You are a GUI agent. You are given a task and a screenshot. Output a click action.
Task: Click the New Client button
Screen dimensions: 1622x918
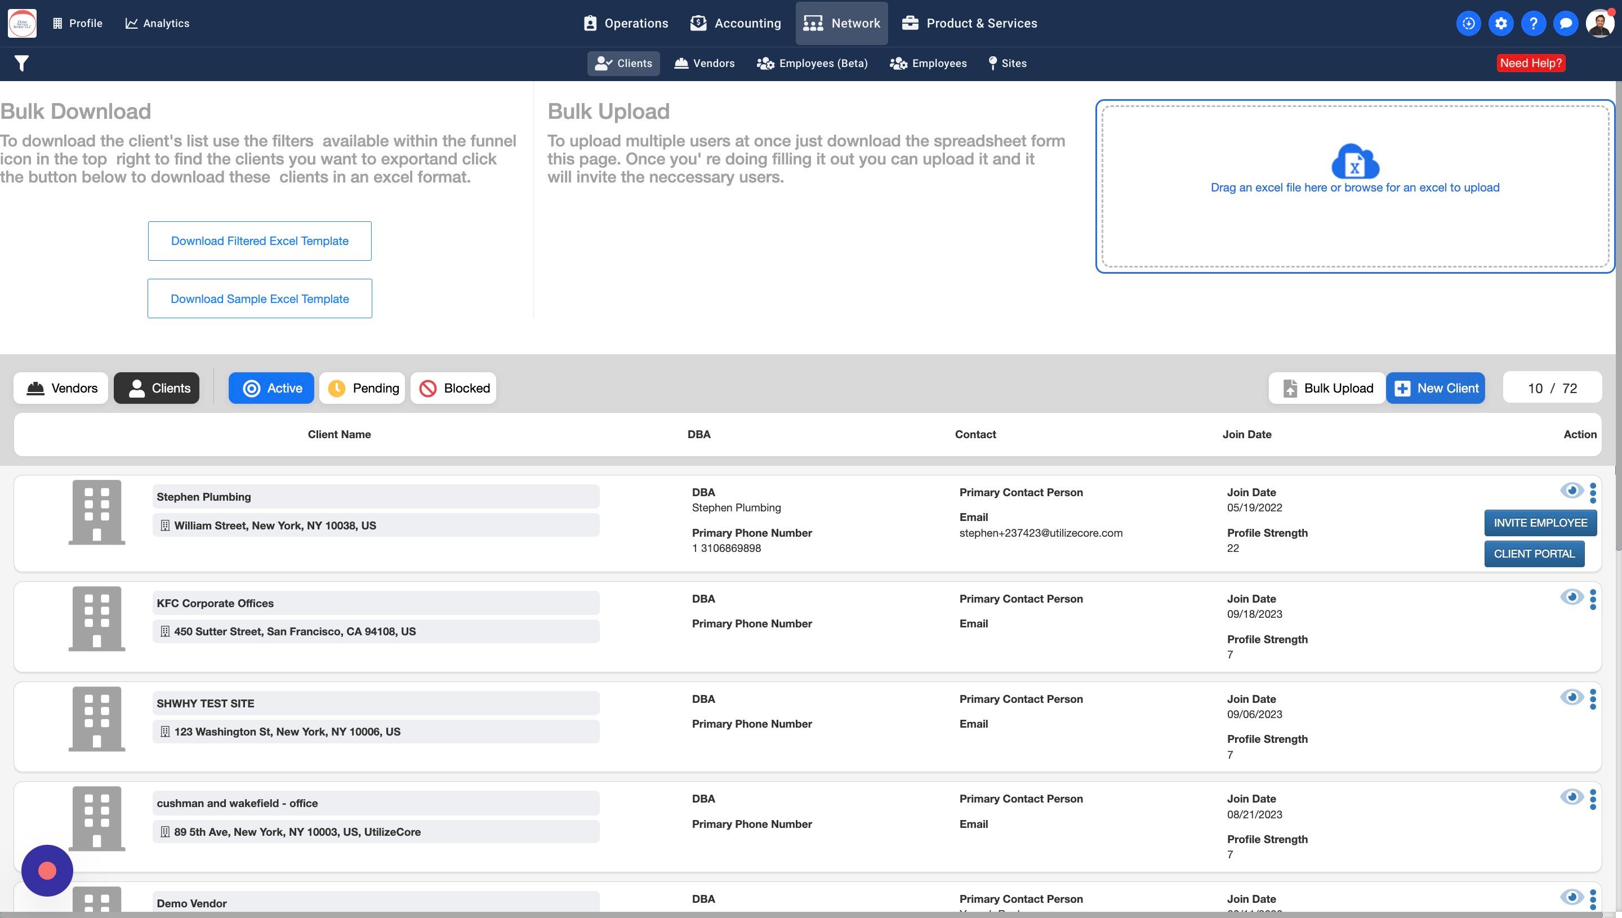[1436, 387]
